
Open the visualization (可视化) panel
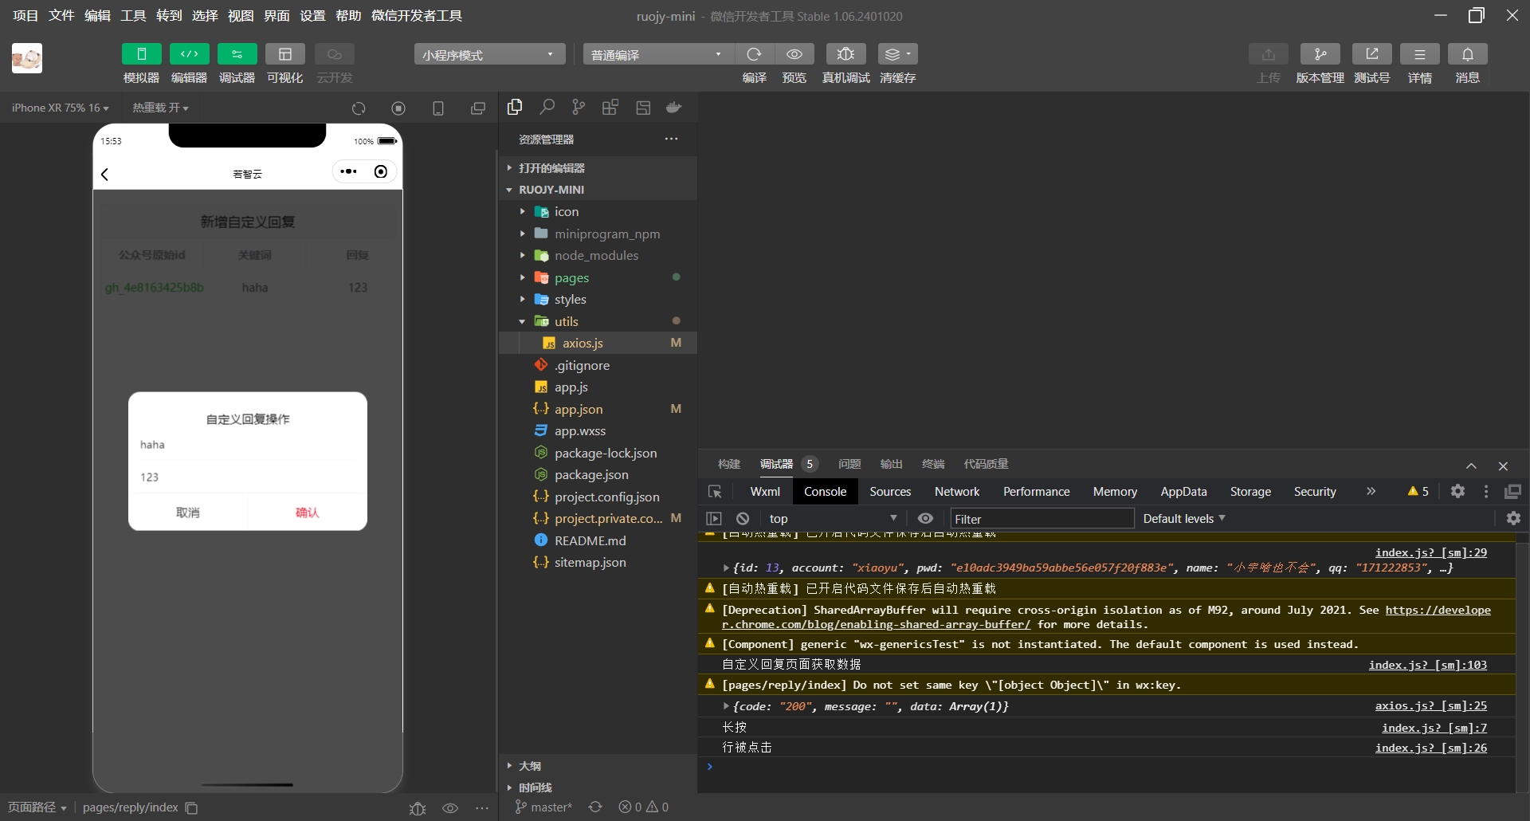coord(284,54)
